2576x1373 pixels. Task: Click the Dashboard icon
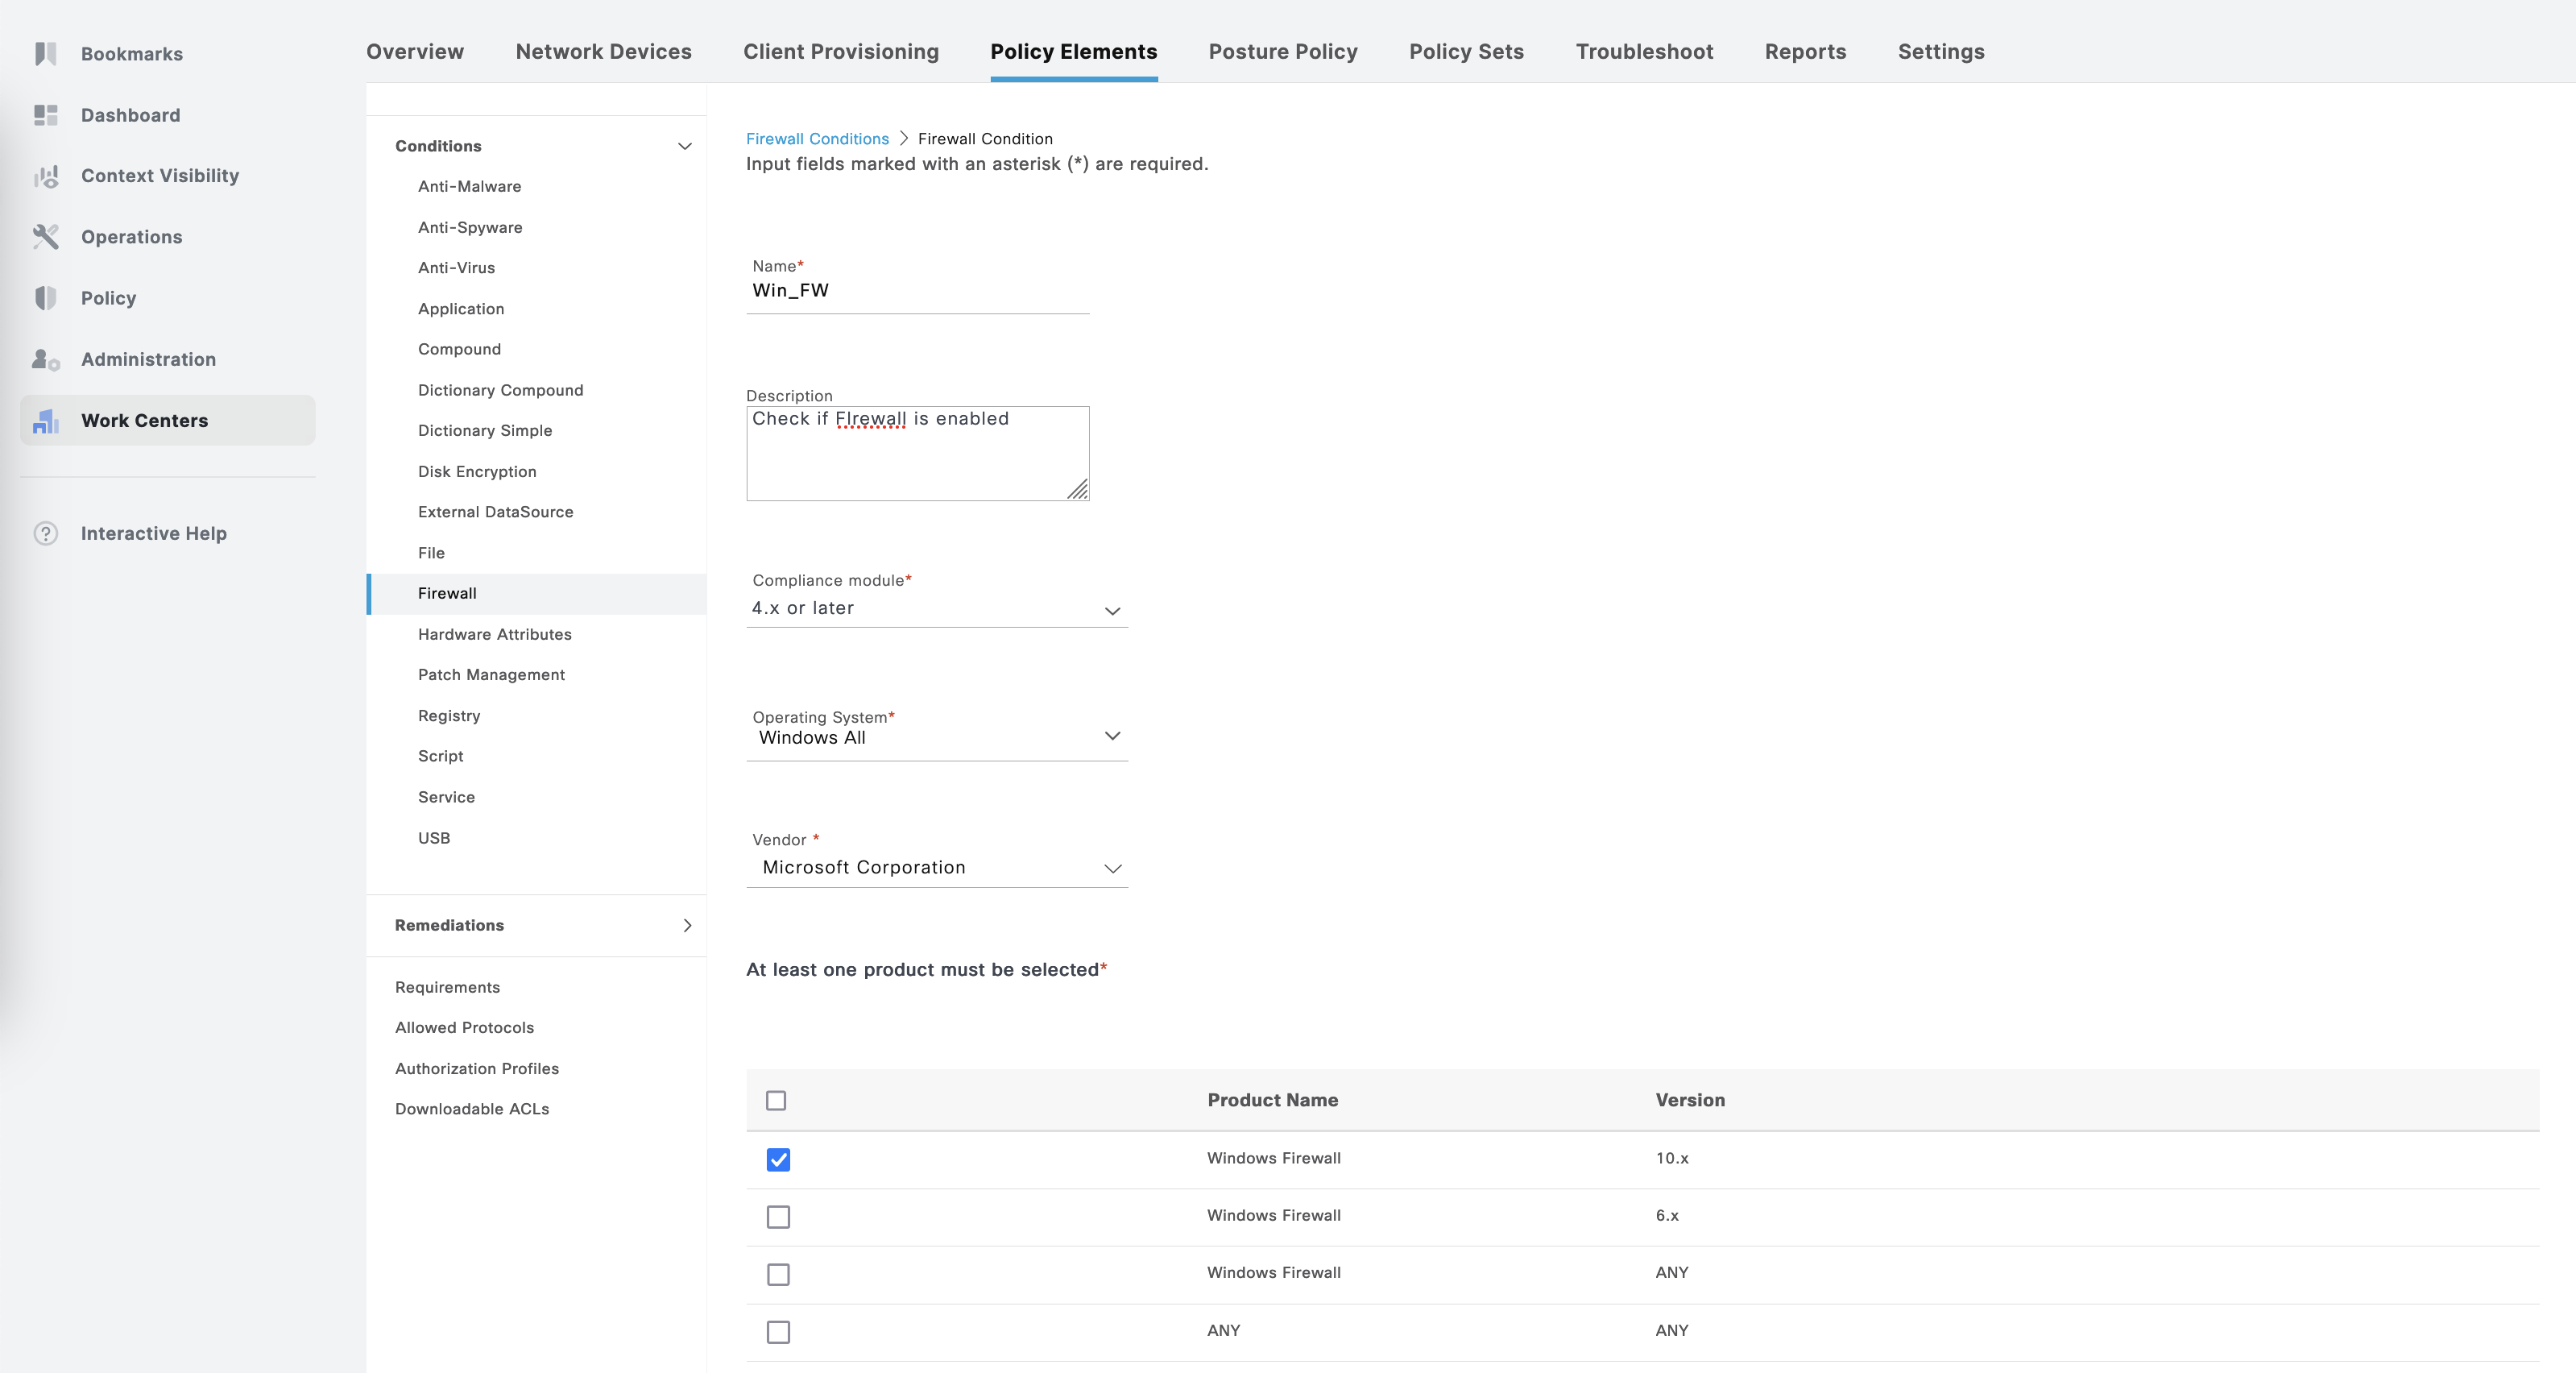pos(45,115)
